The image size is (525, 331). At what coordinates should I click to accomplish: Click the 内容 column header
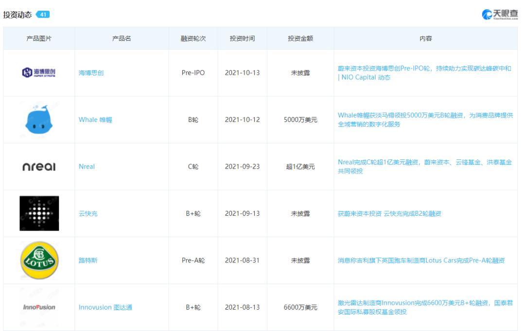(425, 38)
